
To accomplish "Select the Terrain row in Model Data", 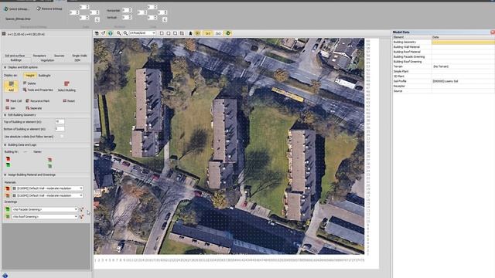I will [x=443, y=66].
